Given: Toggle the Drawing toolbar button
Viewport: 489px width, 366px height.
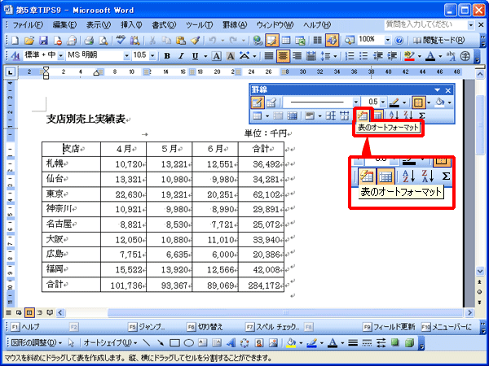Looking at the screenshot, I should (333, 40).
